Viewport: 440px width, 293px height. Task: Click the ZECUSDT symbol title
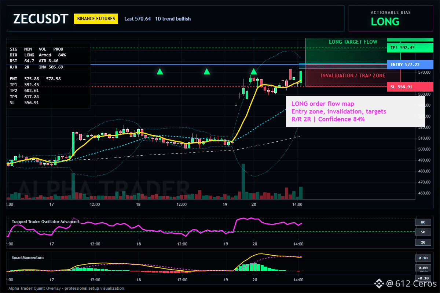coord(40,19)
